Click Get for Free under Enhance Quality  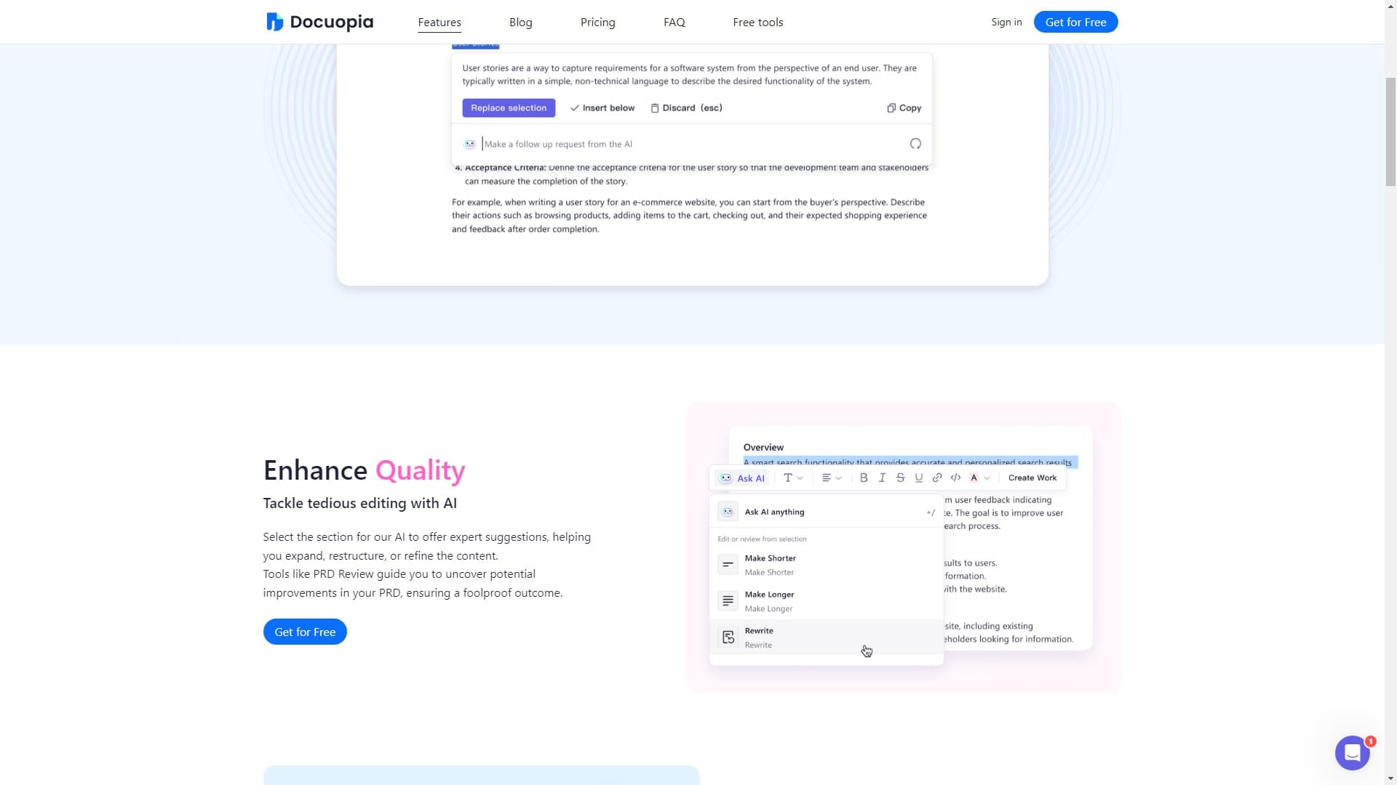pos(305,632)
